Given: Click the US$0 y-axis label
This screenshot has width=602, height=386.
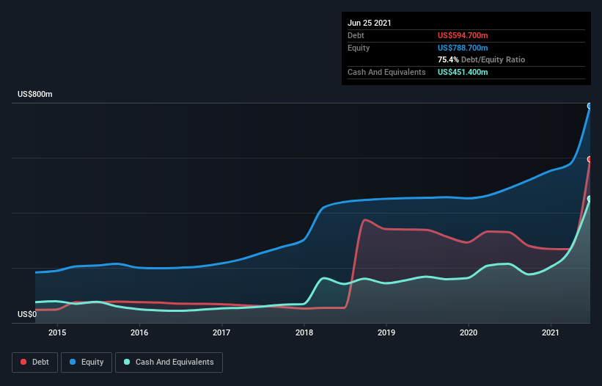Looking at the screenshot, I should [x=27, y=314].
